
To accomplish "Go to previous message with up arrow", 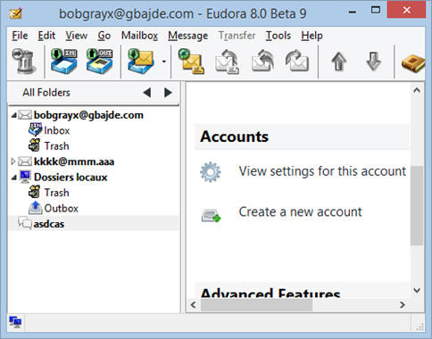I will pyautogui.click(x=338, y=62).
